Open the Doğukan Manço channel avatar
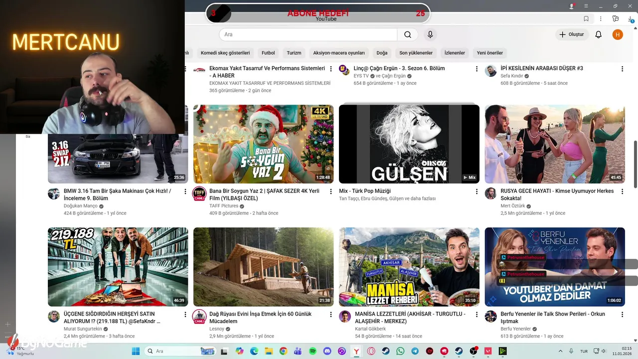The height and width of the screenshot is (359, 638). (54, 193)
